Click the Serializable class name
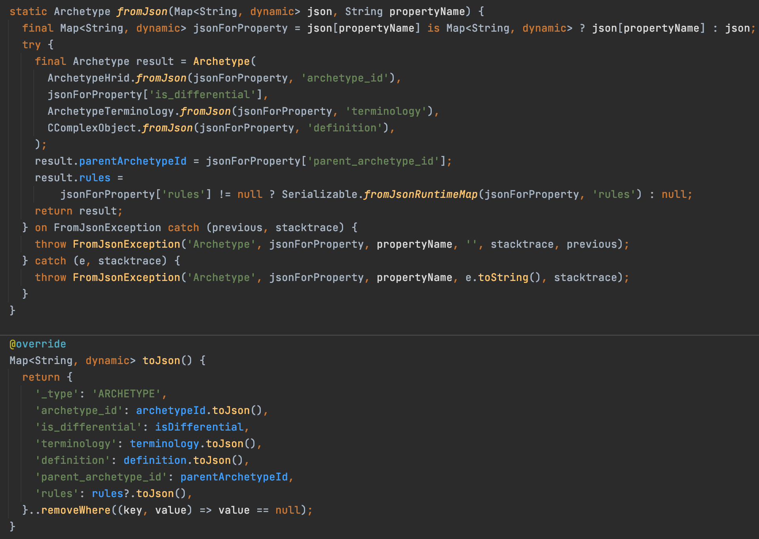The width and height of the screenshot is (759, 539). (x=319, y=194)
